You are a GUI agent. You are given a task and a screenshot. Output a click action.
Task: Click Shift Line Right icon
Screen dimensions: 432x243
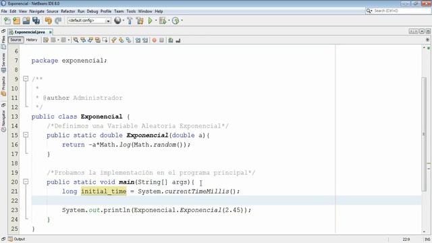[x=145, y=40]
